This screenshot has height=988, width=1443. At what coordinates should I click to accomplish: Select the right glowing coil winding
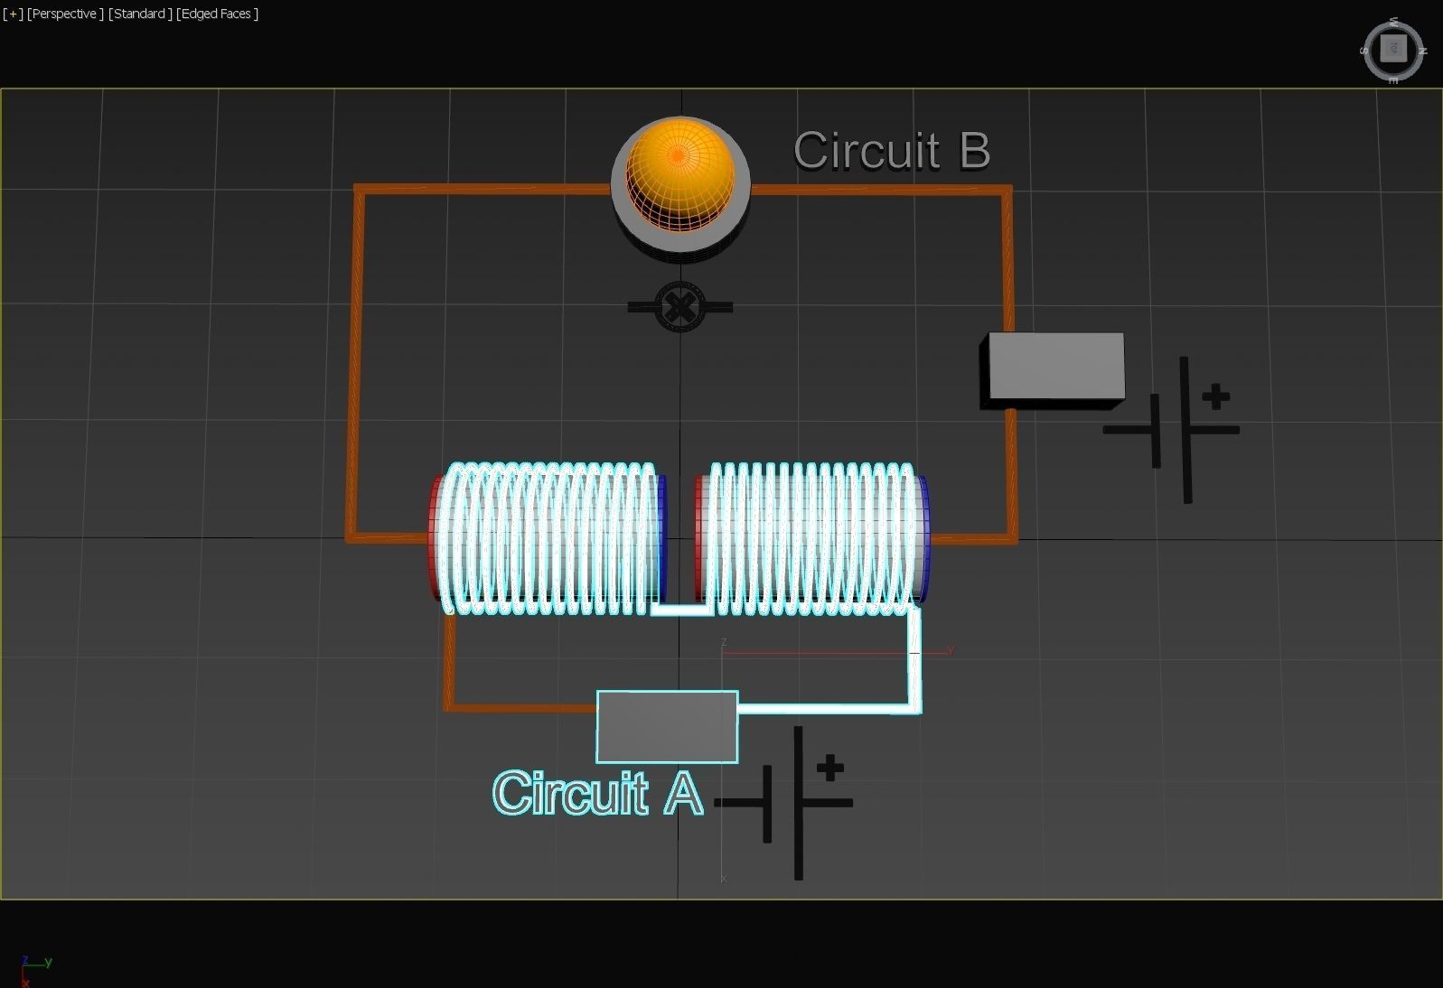(811, 539)
